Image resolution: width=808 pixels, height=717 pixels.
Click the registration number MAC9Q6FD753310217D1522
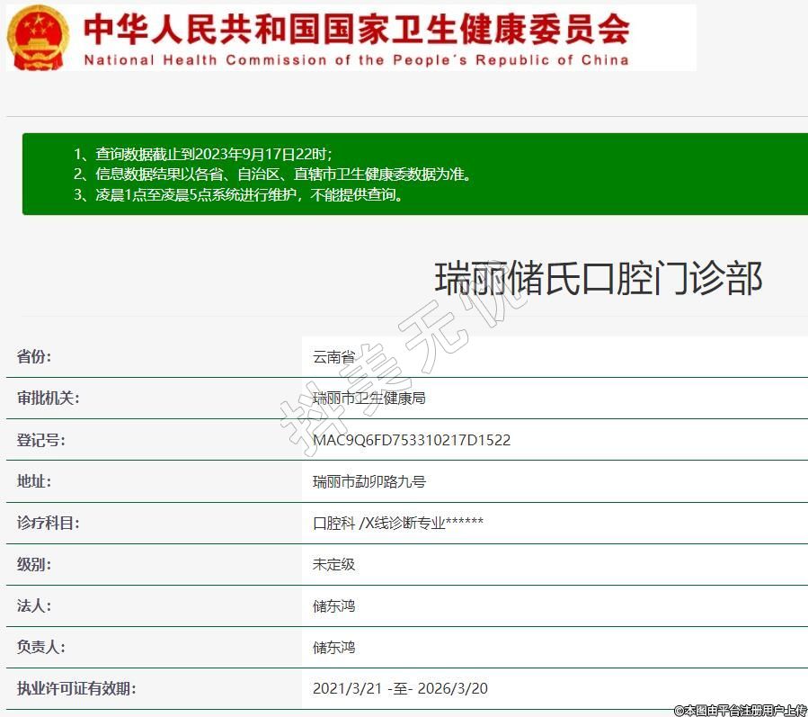coord(412,440)
